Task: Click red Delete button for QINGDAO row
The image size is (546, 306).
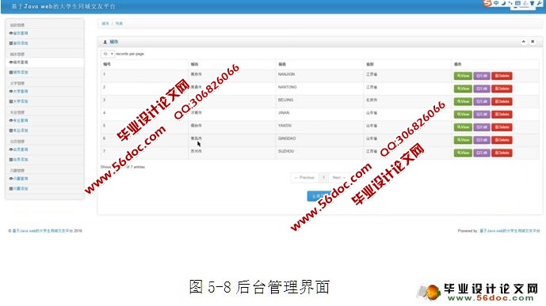Action: 502,140
